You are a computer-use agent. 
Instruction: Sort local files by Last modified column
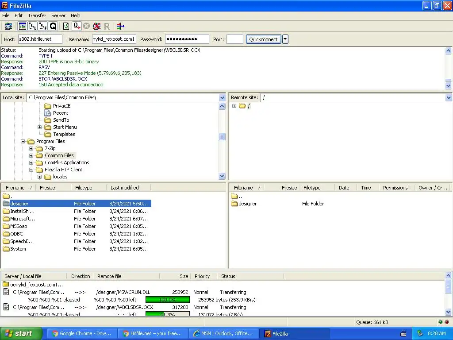129,188
